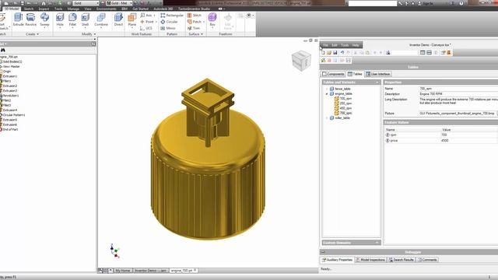Image resolution: width=498 pixels, height=280 pixels.
Task: Collapse the engine_table tree node
Action: tap(327, 94)
